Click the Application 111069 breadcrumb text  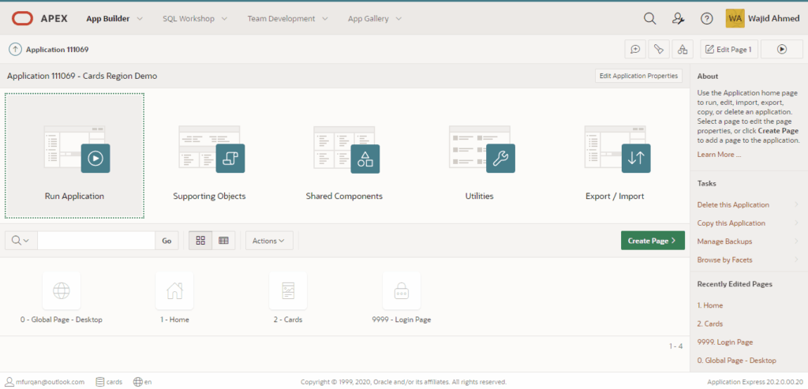coord(57,50)
